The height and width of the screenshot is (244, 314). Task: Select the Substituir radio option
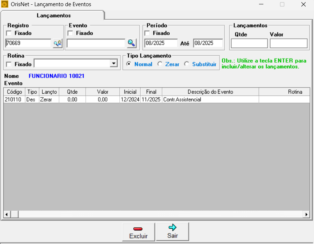187,64
